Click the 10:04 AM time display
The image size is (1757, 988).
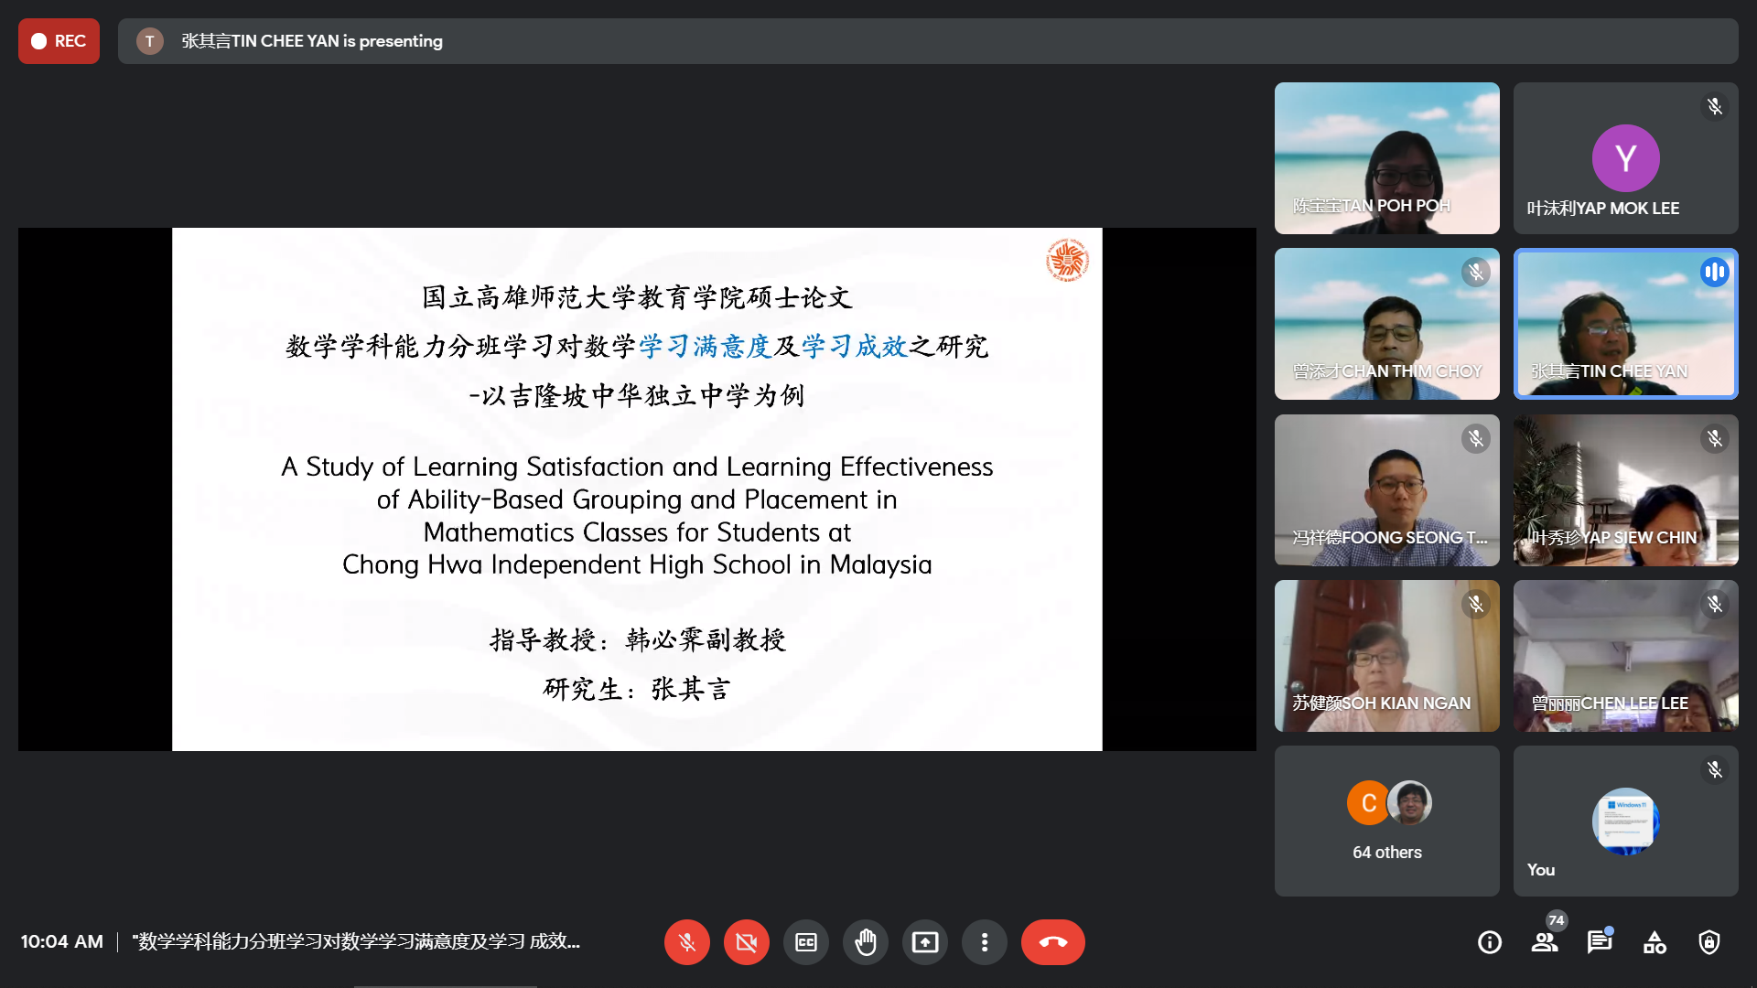pos(62,941)
